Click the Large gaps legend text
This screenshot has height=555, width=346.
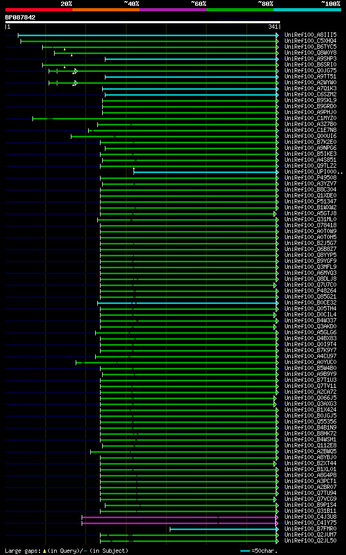coord(66,551)
